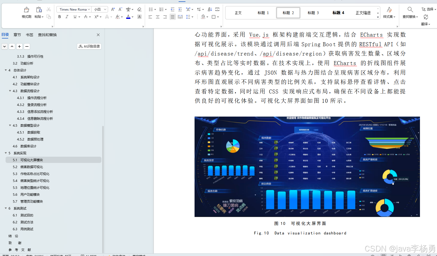Click the show paragraph marks icon
Screen dimensions: 437x256
[x=217, y=9]
